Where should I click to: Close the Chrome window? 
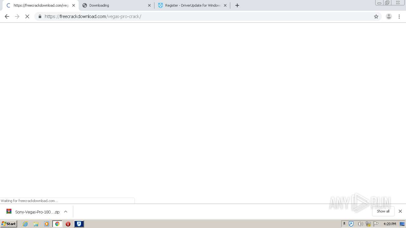point(398,3)
